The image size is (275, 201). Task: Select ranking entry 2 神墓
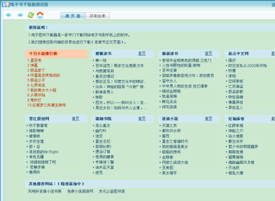(x=32, y=66)
